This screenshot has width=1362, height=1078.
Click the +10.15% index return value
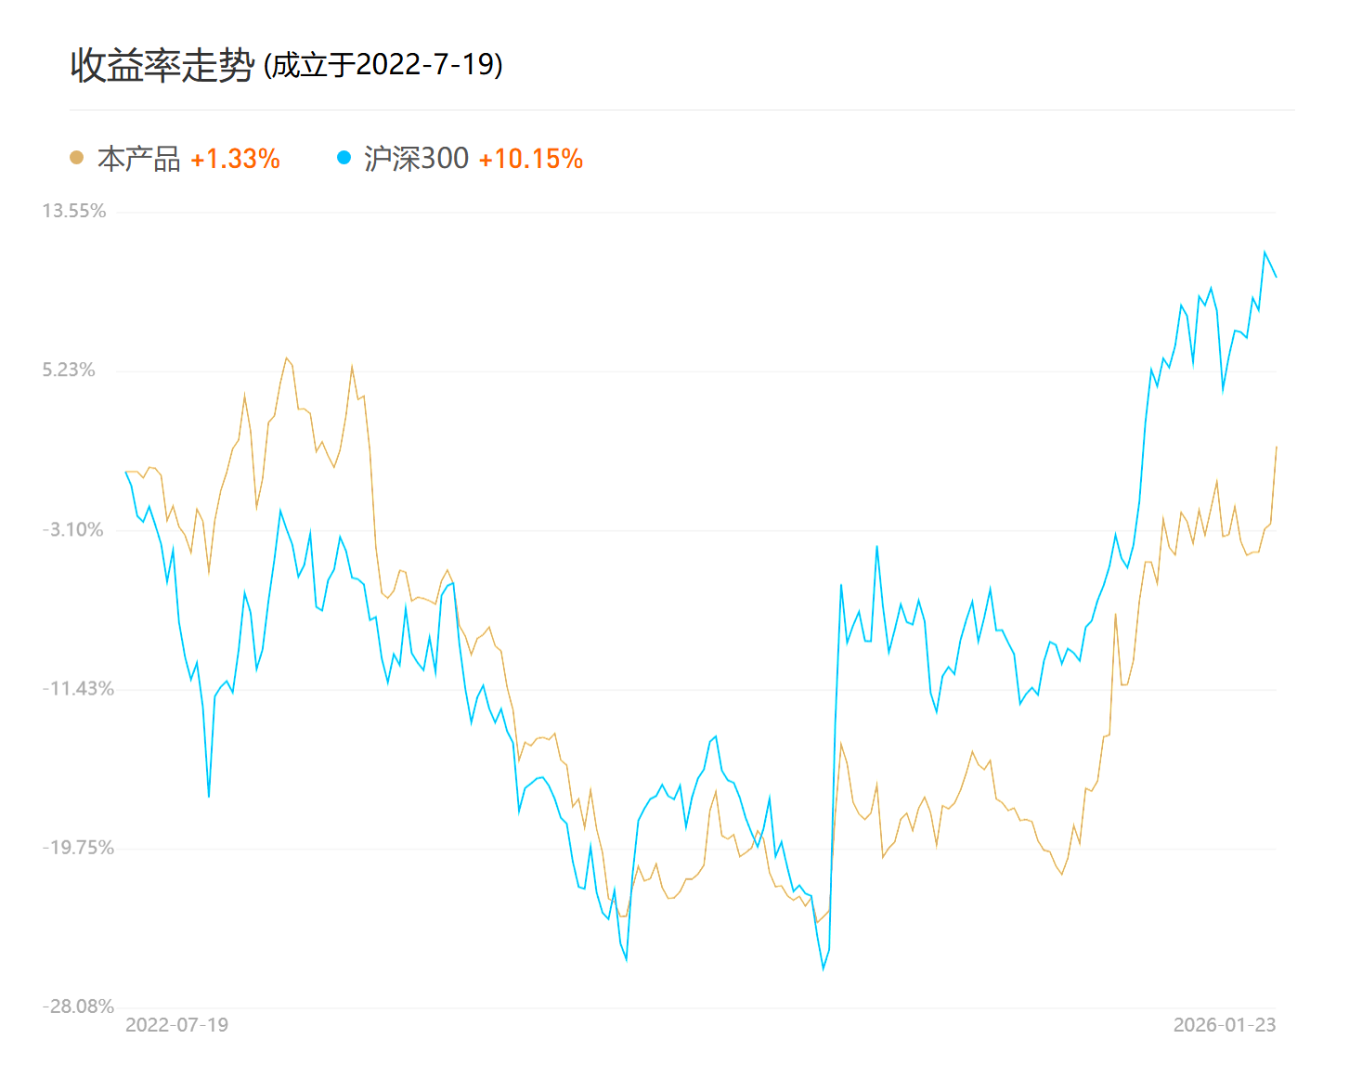[530, 159]
